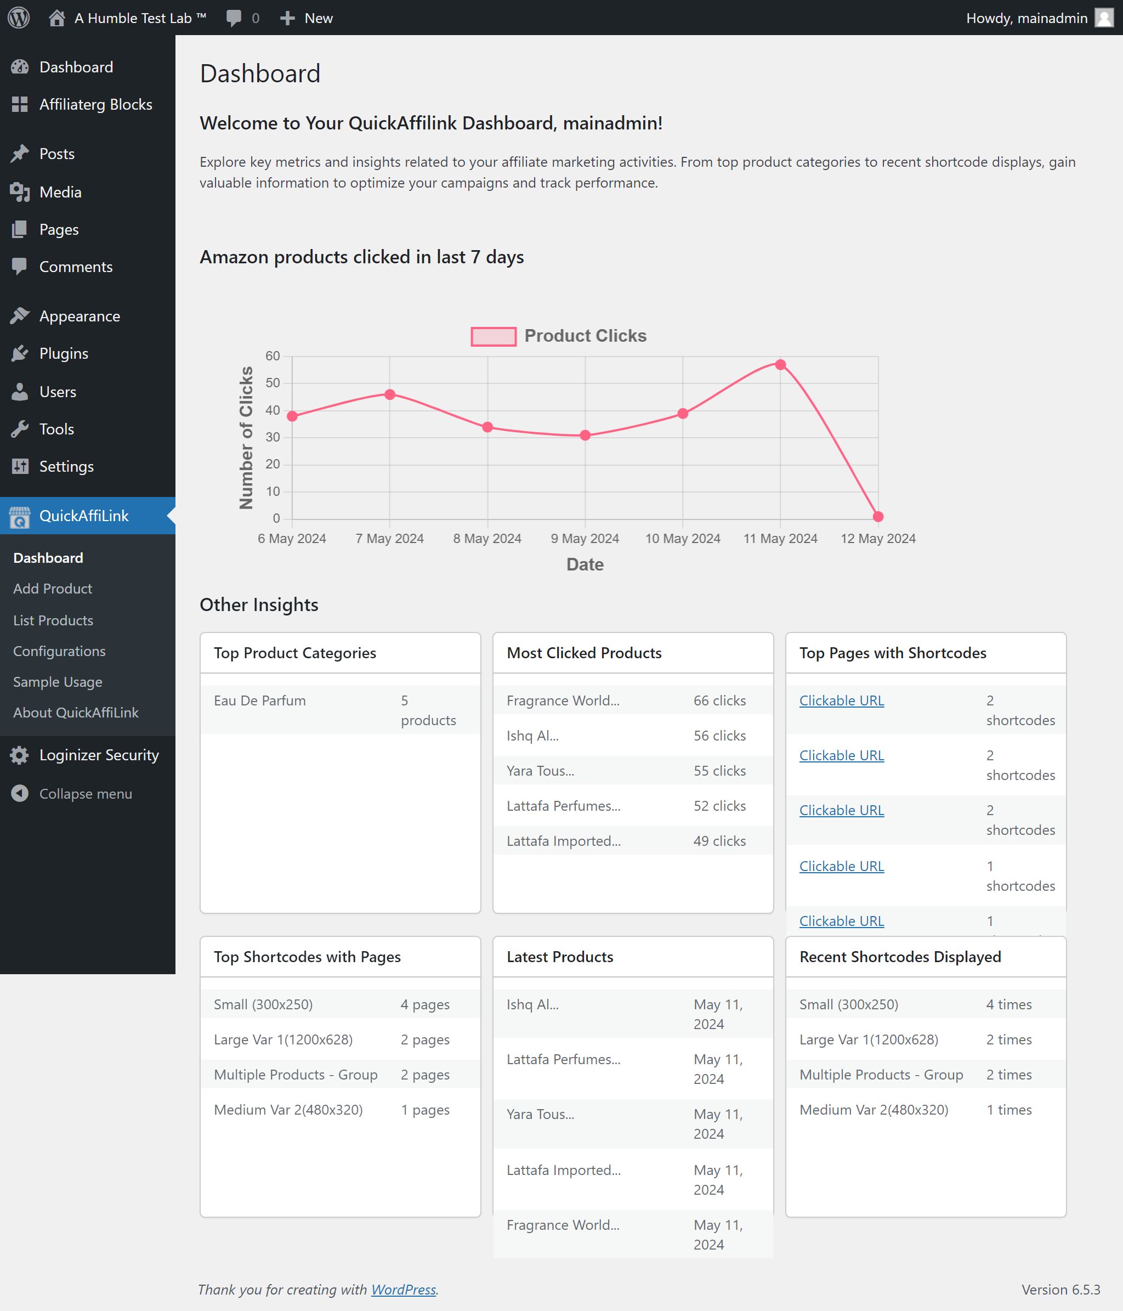This screenshot has width=1123, height=1311.
Task: Click the QuickAffiLink store icon
Action: point(20,516)
